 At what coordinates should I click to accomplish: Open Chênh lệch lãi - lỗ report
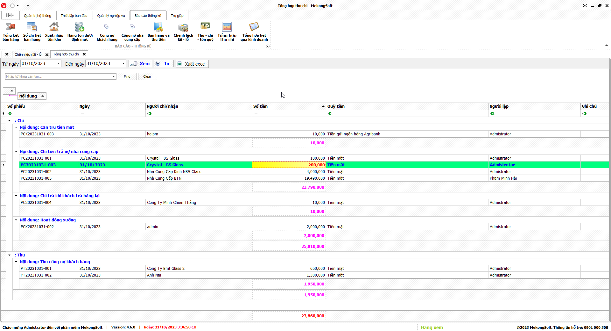[x=183, y=32]
